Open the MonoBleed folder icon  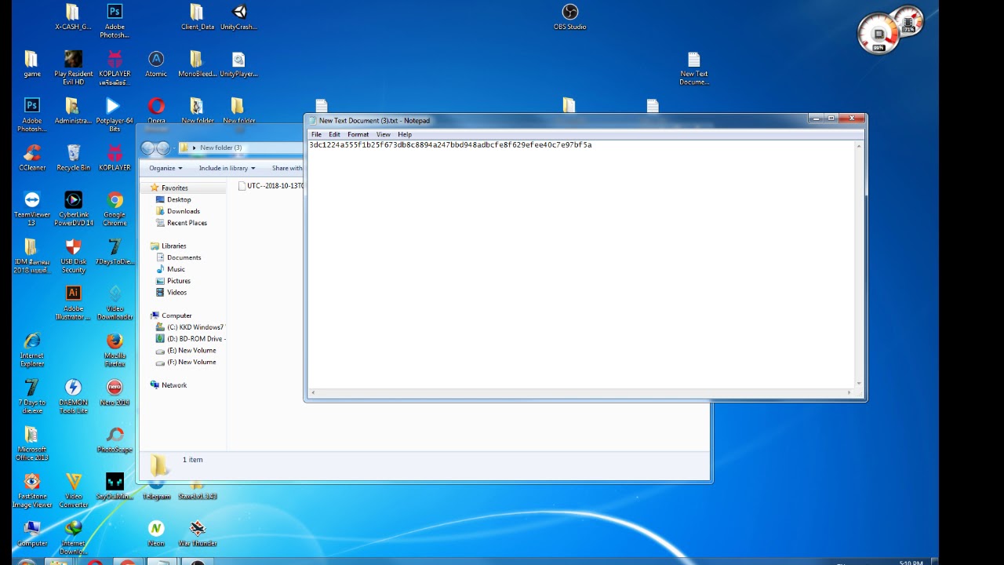197,64
